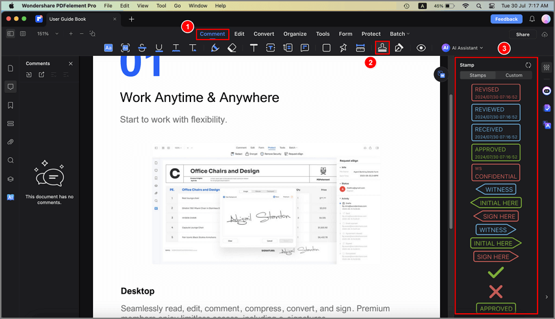Open the Edit tab
This screenshot has height=319, width=555.
[239, 34]
